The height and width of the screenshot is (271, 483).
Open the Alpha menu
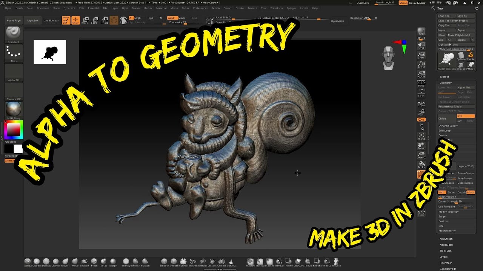8,8
